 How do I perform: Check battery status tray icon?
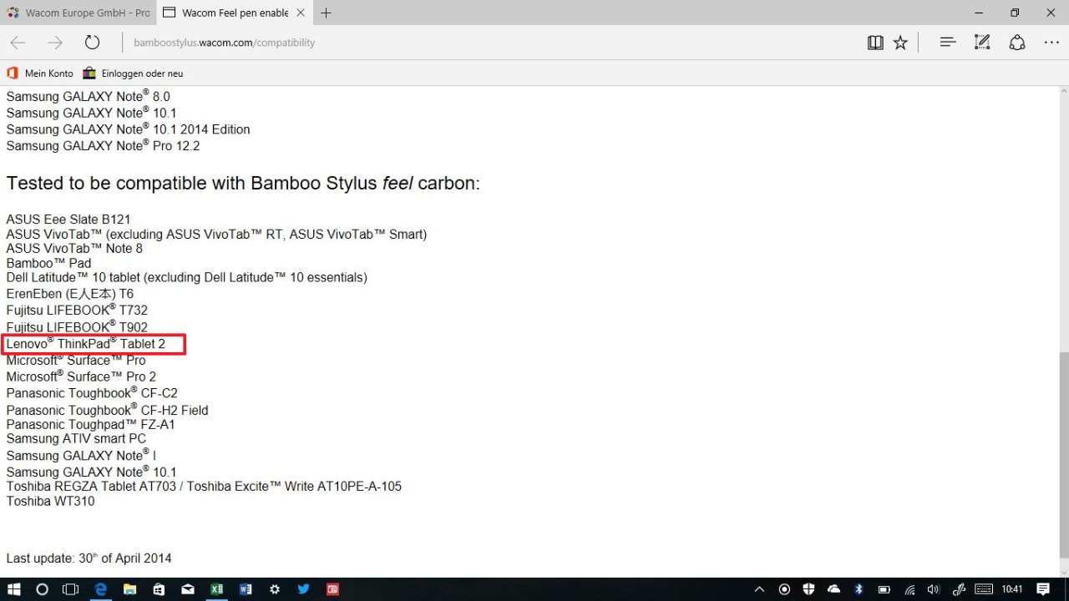coord(884,589)
